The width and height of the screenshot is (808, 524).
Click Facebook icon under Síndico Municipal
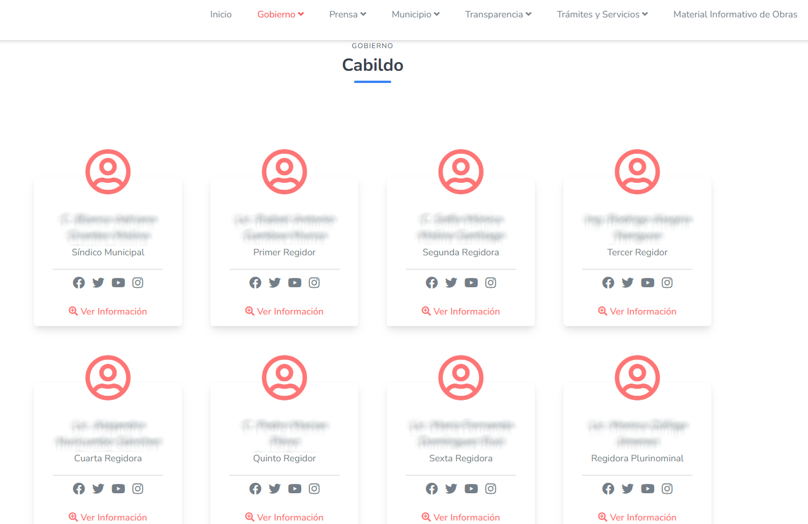pos(79,283)
